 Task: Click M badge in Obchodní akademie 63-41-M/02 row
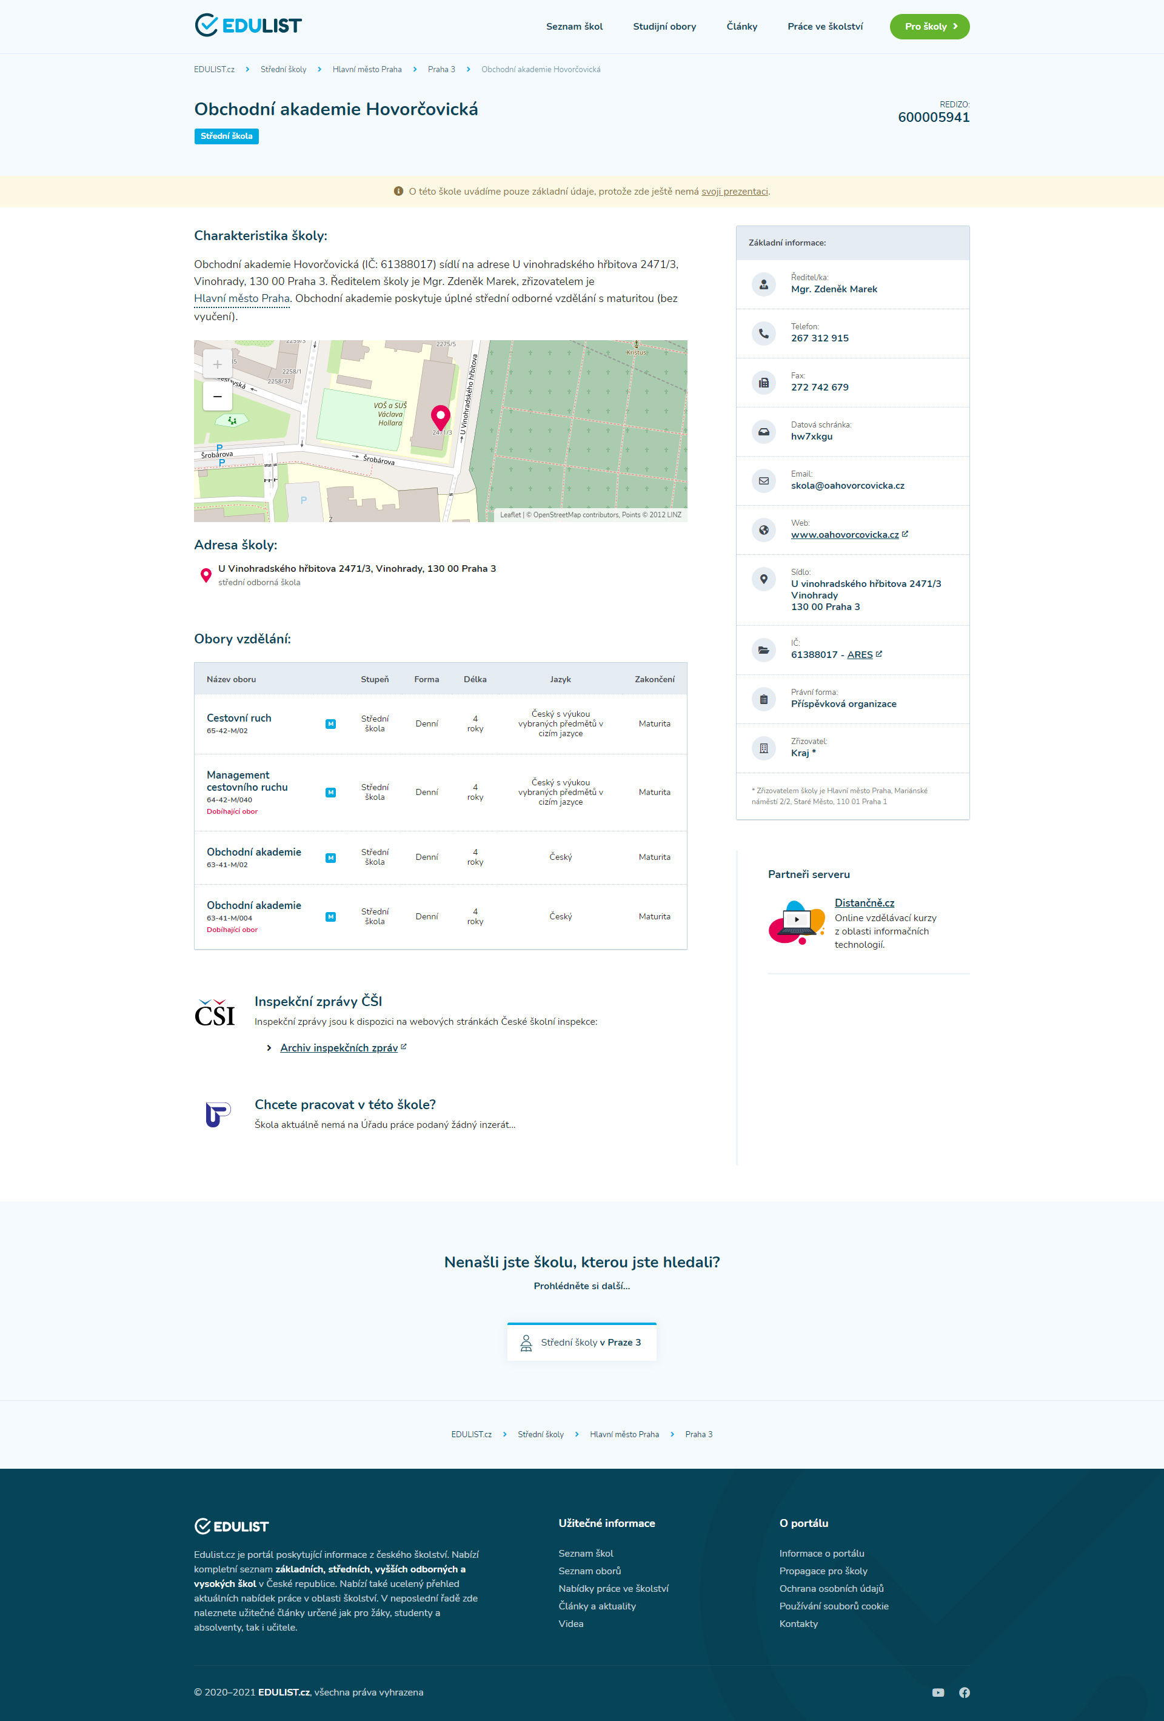(330, 857)
